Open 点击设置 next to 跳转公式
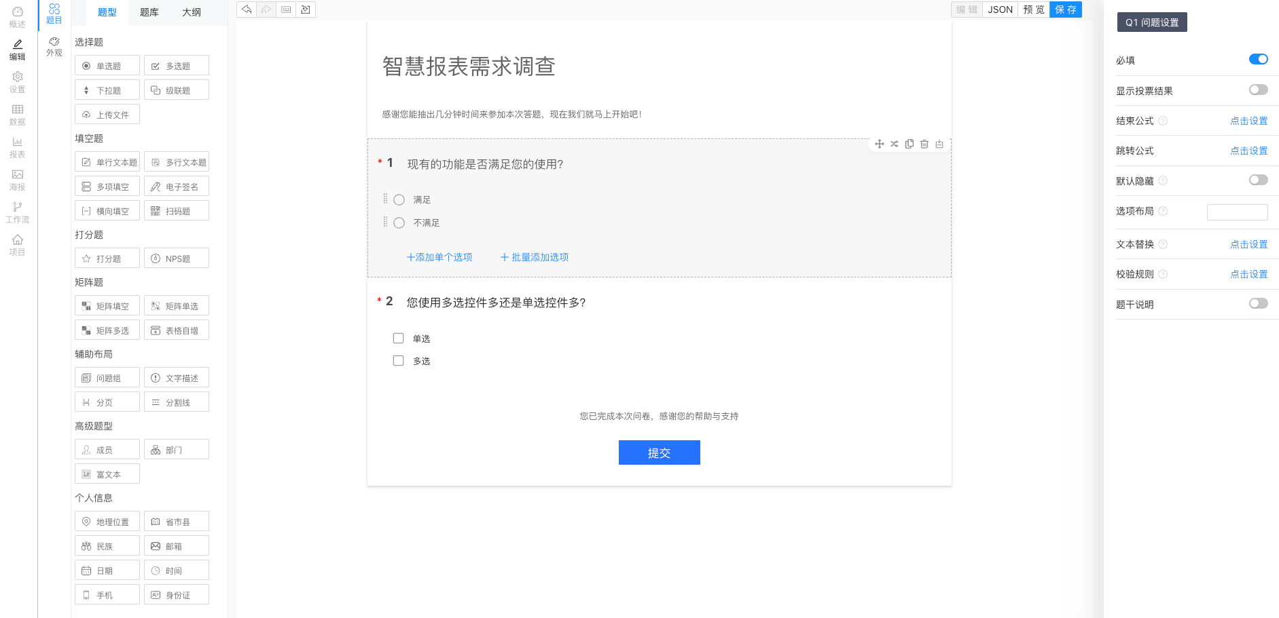Viewport: 1279px width, 618px height. coord(1248,151)
